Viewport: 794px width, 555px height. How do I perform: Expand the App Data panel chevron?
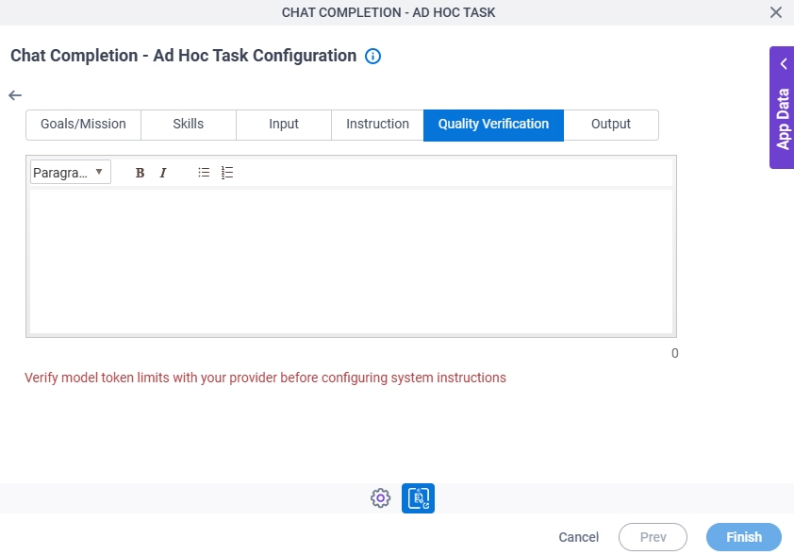784,64
